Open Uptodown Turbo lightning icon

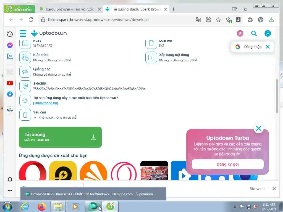[240, 33]
